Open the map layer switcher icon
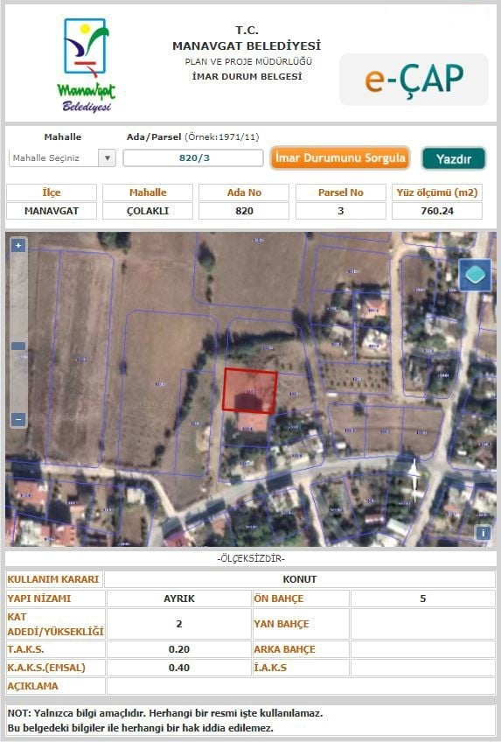501x742 pixels. (x=475, y=275)
